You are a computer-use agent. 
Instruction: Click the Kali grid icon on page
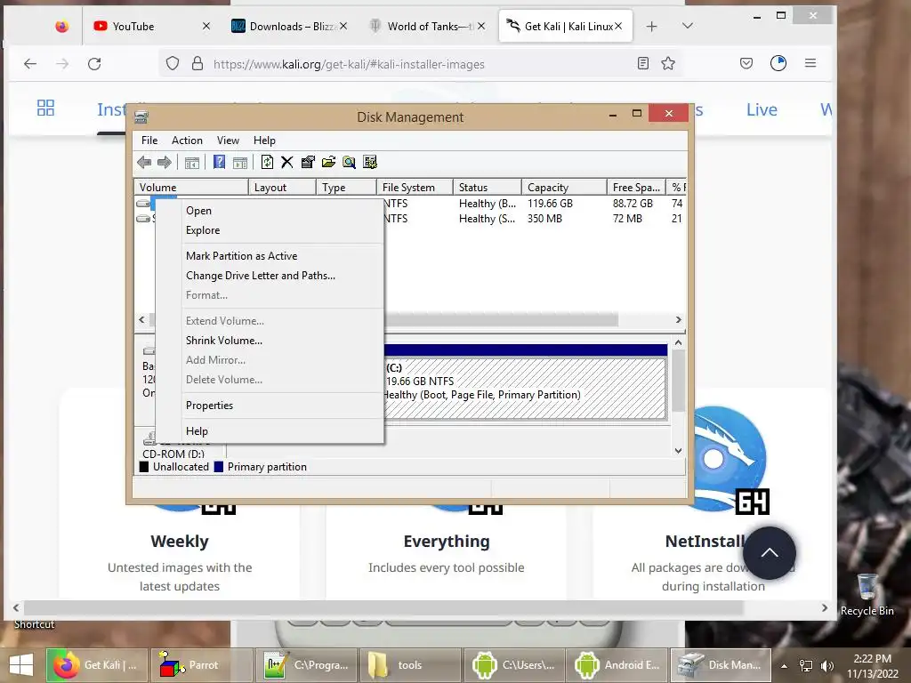click(x=45, y=108)
